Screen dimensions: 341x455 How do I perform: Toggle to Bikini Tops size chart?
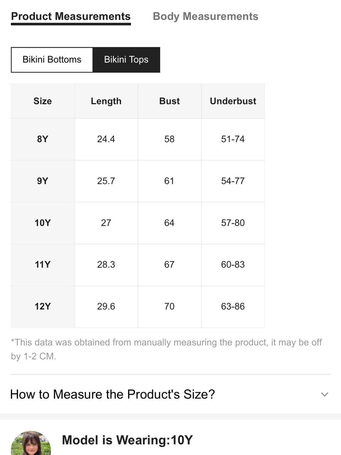point(126,60)
